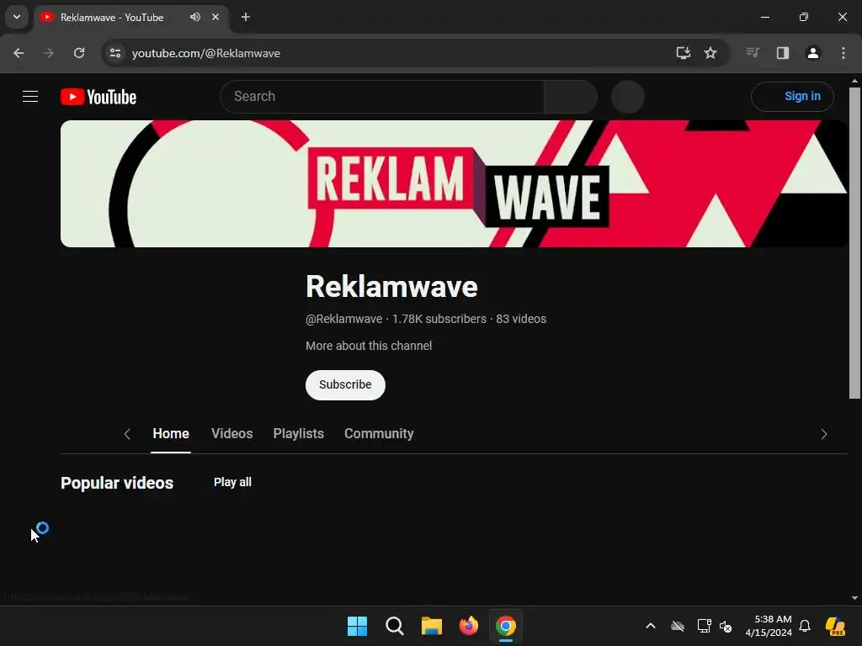Subscribe to the Reklamwave channel
The width and height of the screenshot is (862, 646).
[x=345, y=384]
